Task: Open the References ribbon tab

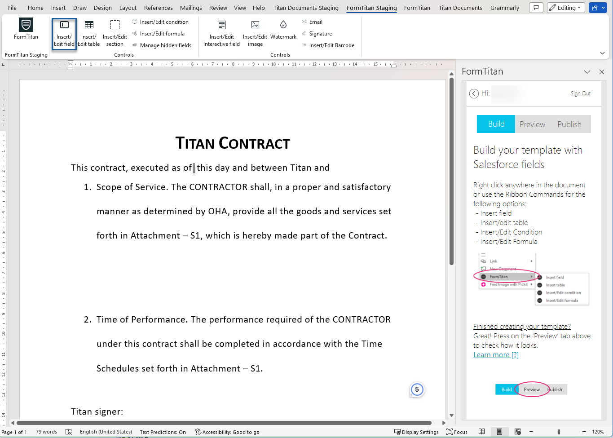Action: point(159,8)
